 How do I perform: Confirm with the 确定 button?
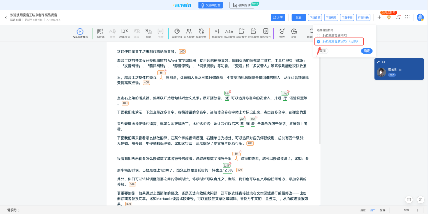point(367,51)
